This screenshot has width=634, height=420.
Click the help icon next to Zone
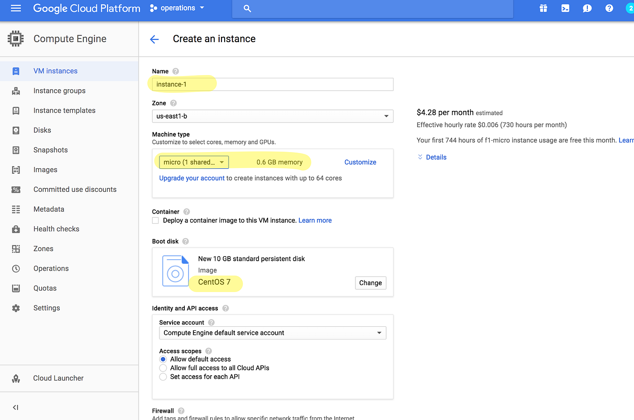click(x=173, y=103)
